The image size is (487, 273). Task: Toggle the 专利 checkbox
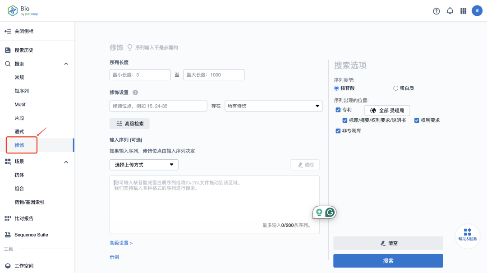(338, 110)
